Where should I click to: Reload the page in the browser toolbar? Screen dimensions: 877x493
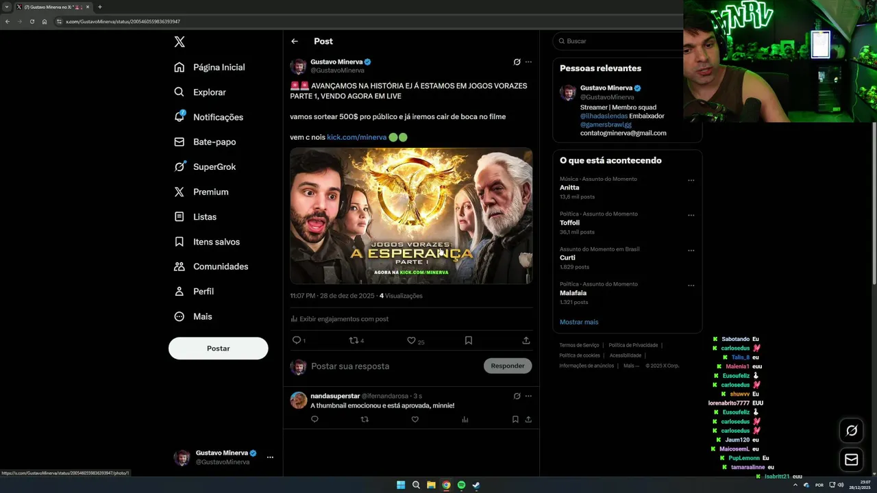tap(32, 21)
